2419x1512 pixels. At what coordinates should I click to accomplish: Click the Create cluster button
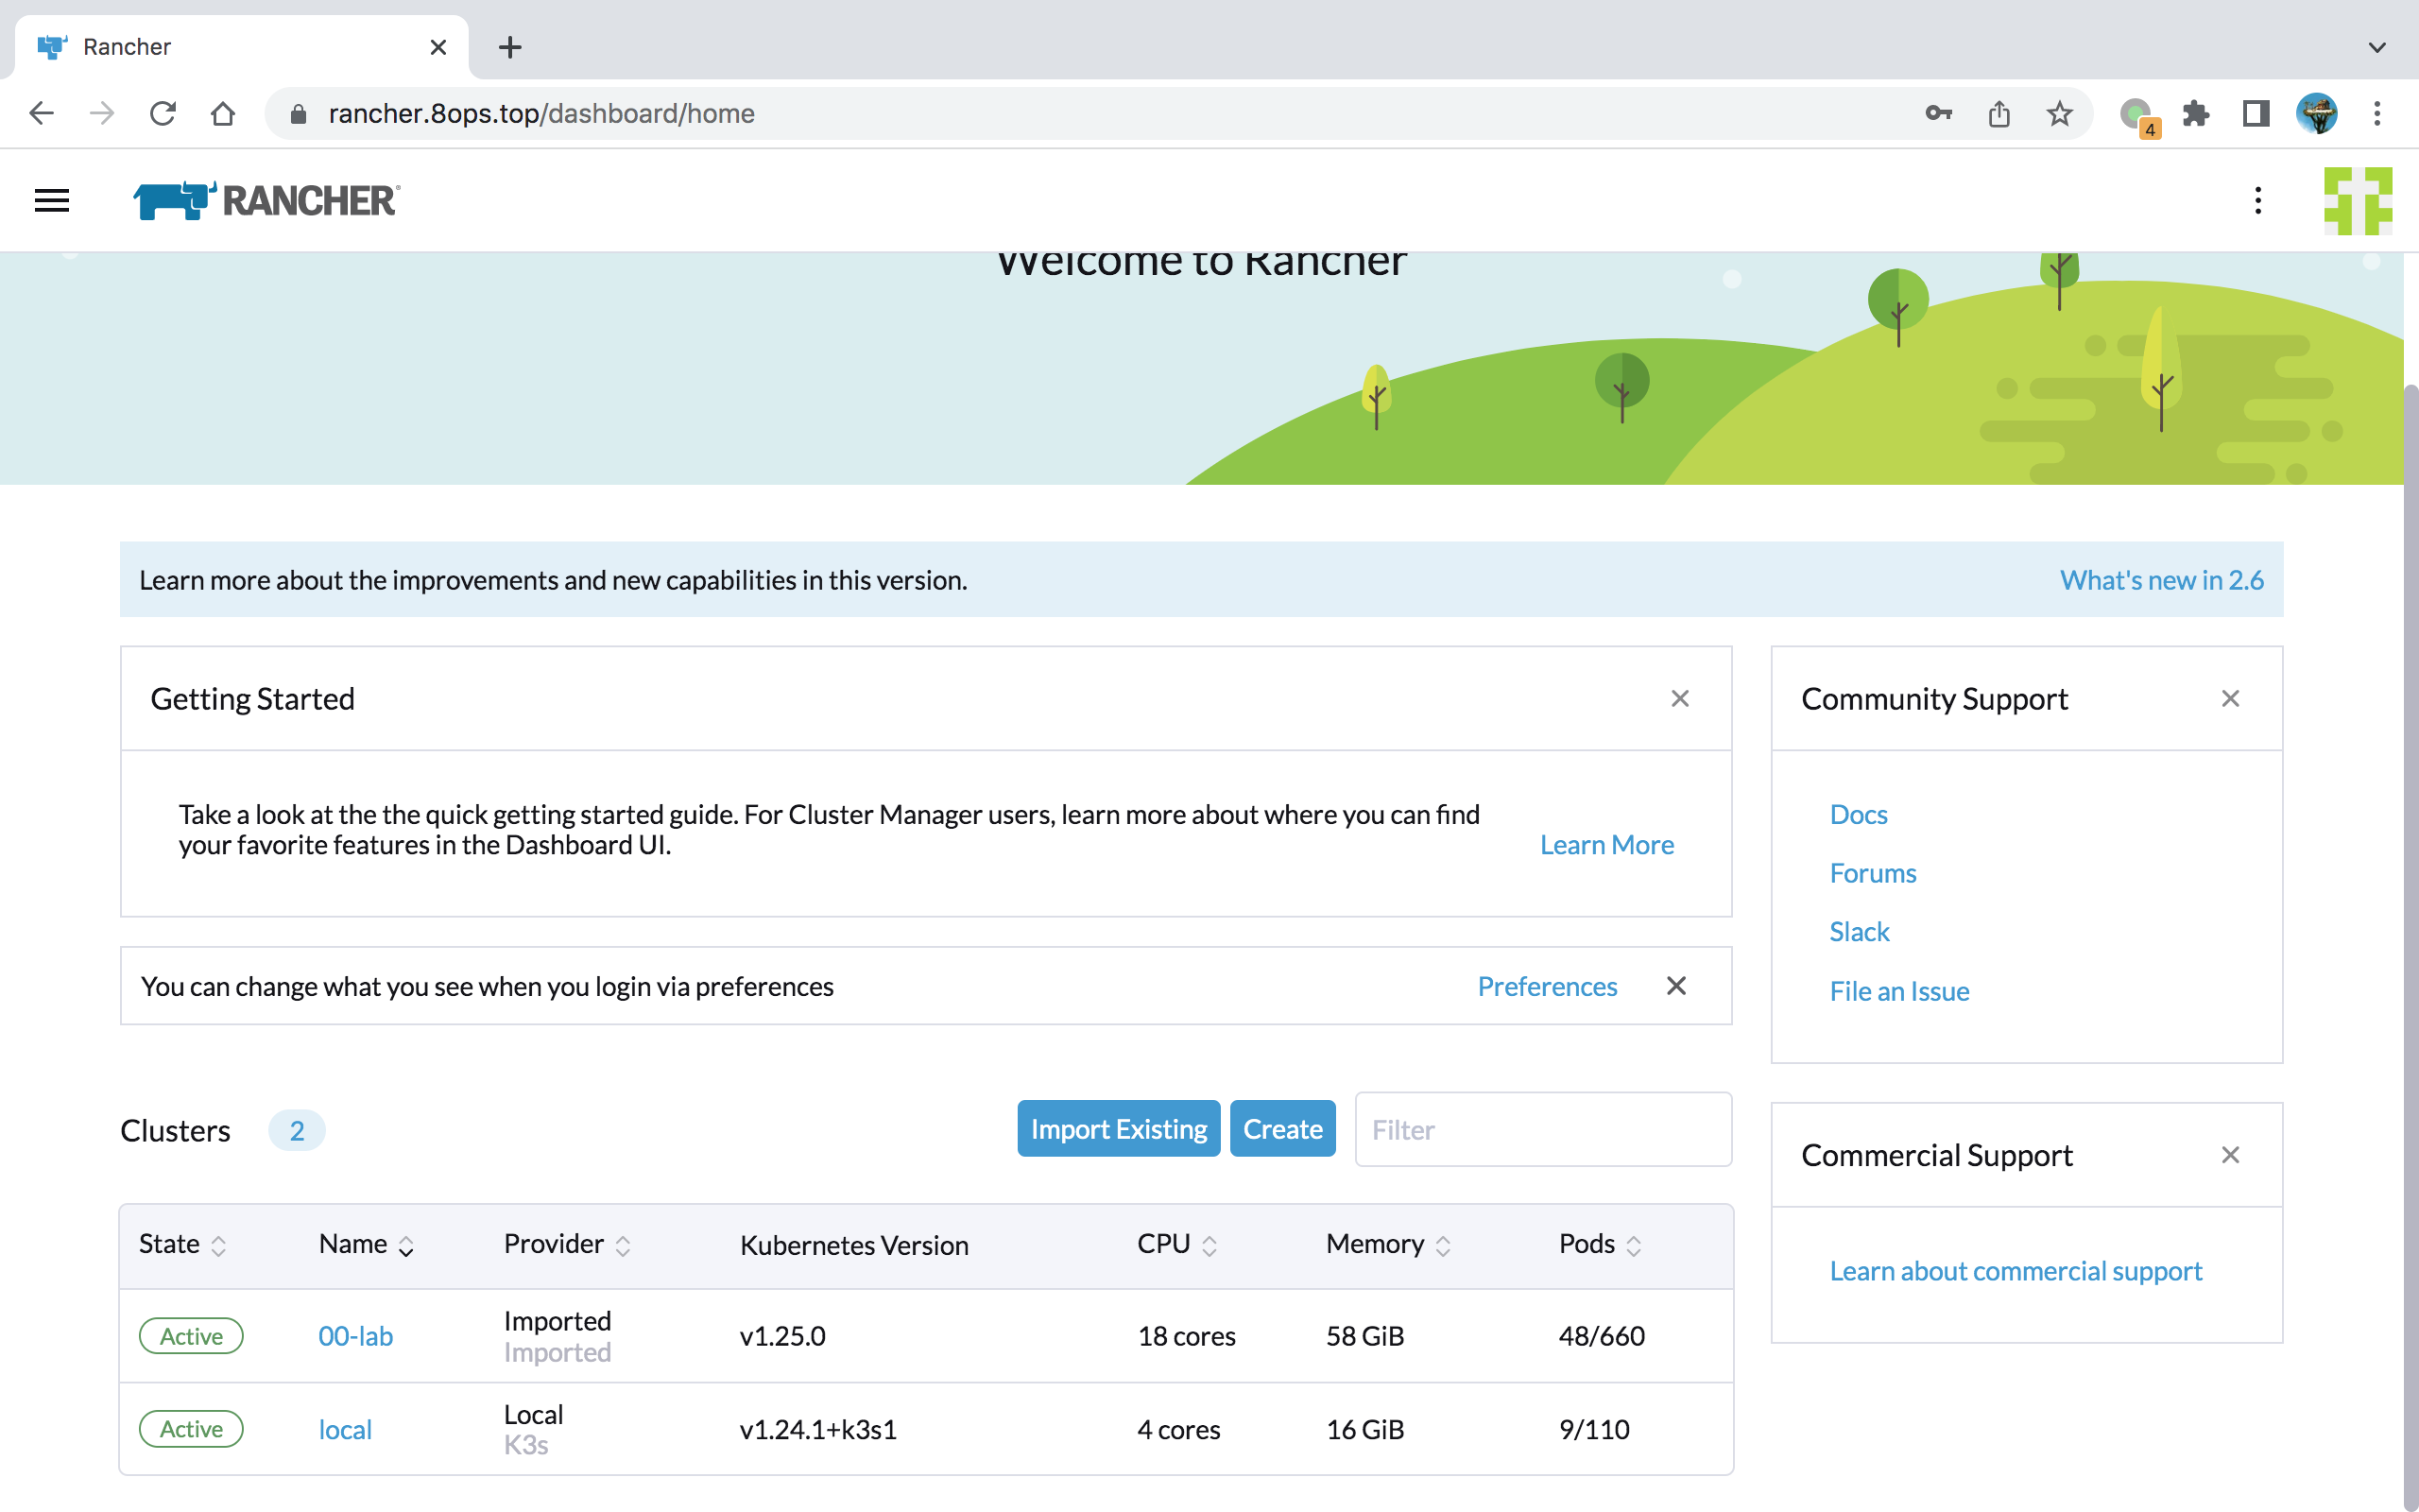[x=1282, y=1128]
